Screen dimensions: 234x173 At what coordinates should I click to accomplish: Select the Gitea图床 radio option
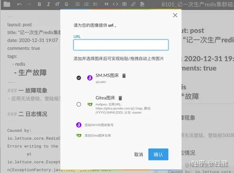79,104
